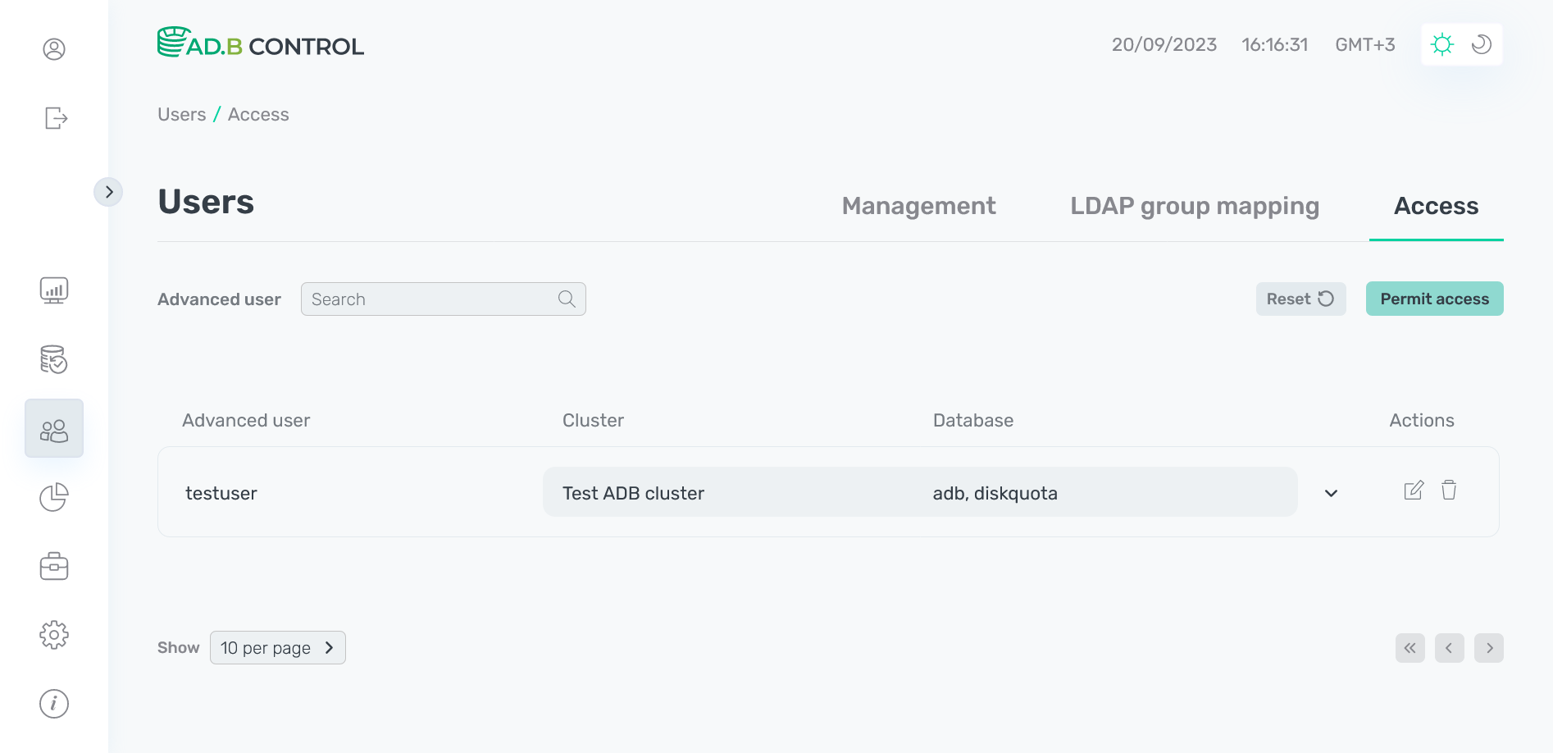This screenshot has height=753, width=1553.
Task: Switch to LDAP group mapping tab
Action: pos(1194,206)
